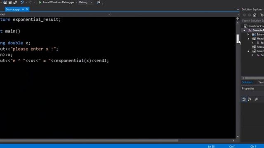Switch to Solution Explorer bottom tab

[x=248, y=82]
